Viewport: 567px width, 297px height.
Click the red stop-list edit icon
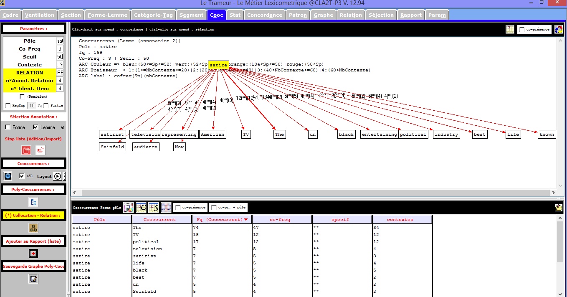[x=26, y=150]
